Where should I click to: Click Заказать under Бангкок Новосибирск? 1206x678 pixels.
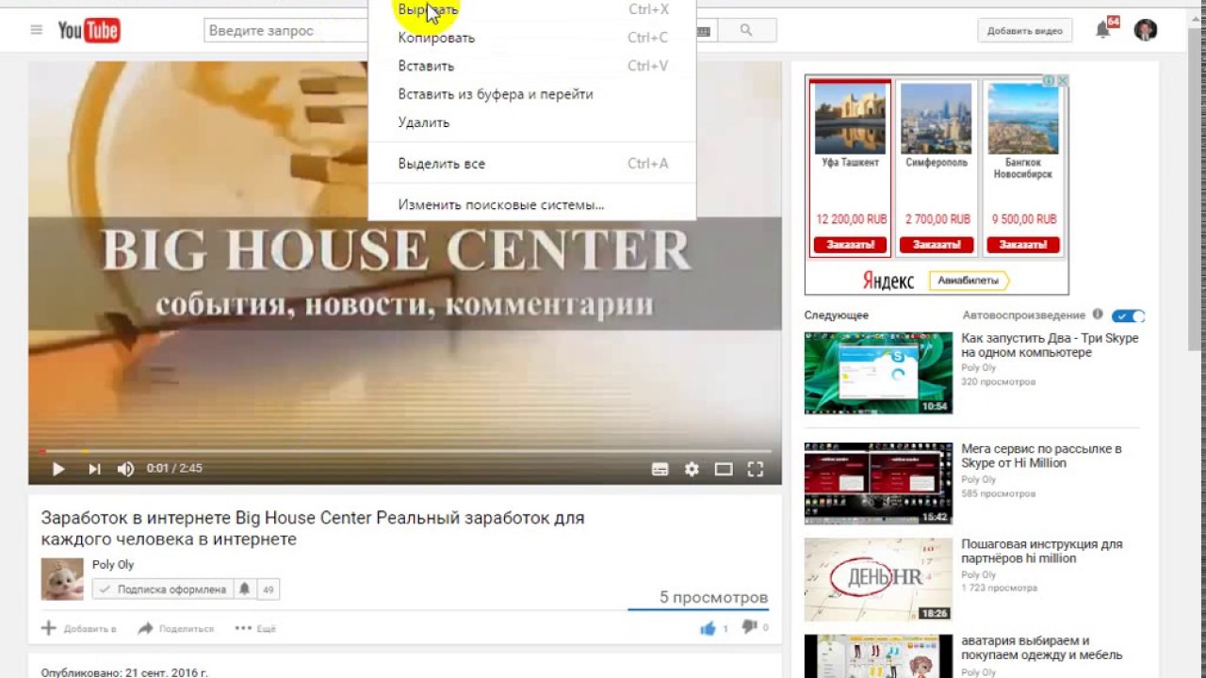pos(1023,245)
